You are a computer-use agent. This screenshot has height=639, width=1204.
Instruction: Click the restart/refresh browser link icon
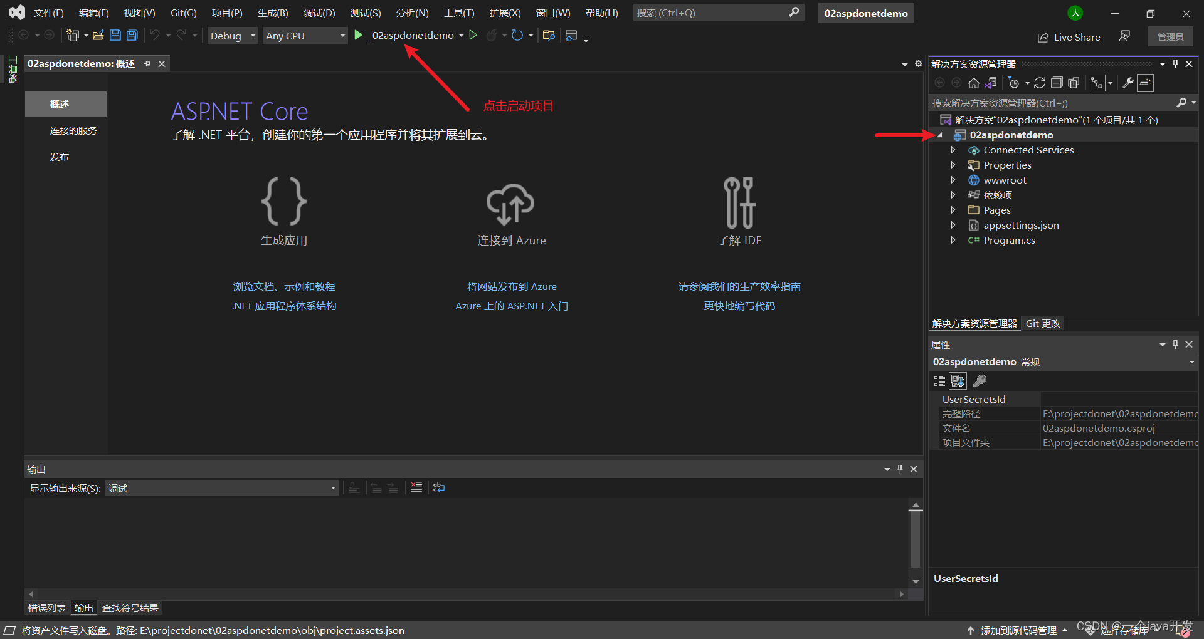point(517,36)
